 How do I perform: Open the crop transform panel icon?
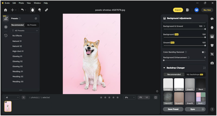[212, 54]
